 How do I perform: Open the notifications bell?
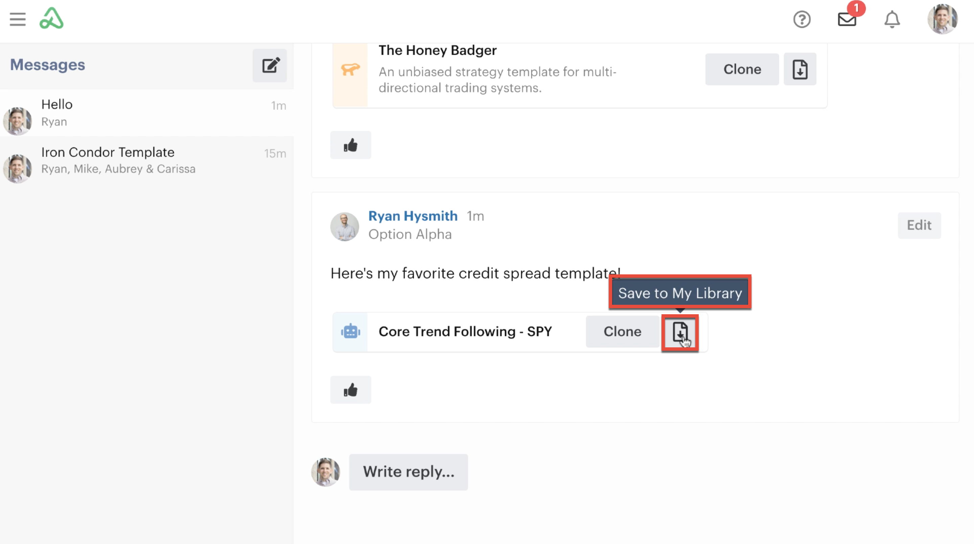[892, 19]
